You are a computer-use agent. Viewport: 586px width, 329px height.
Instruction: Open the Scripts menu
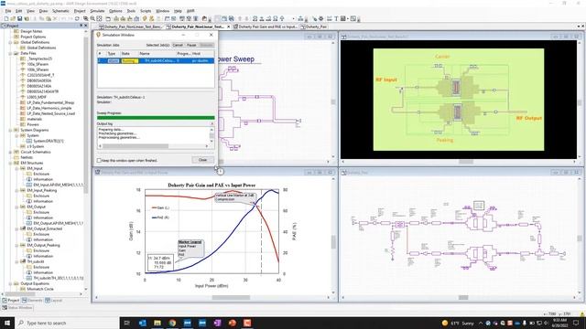(146, 11)
